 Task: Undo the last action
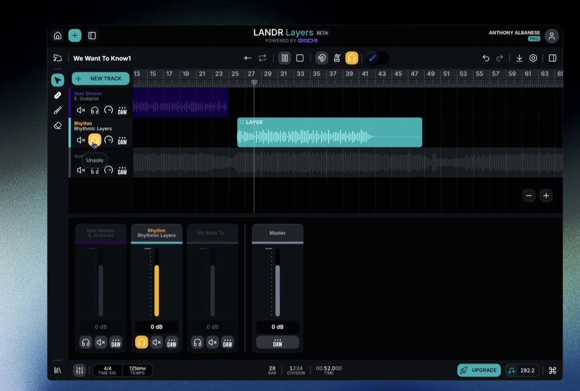tap(486, 58)
